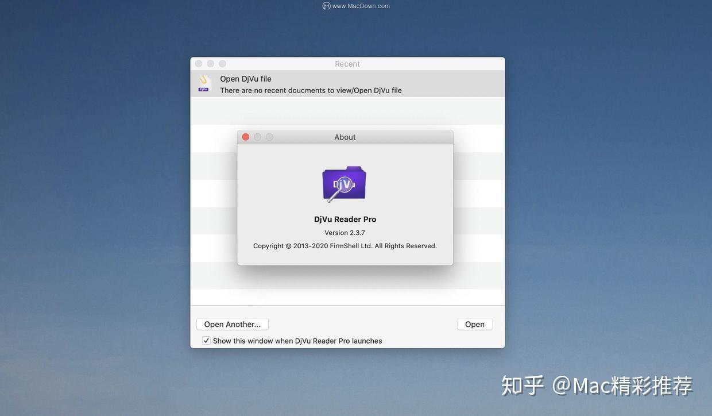Image resolution: width=712 pixels, height=416 pixels.
Task: Click the red close button on the About window
Action: 246,137
